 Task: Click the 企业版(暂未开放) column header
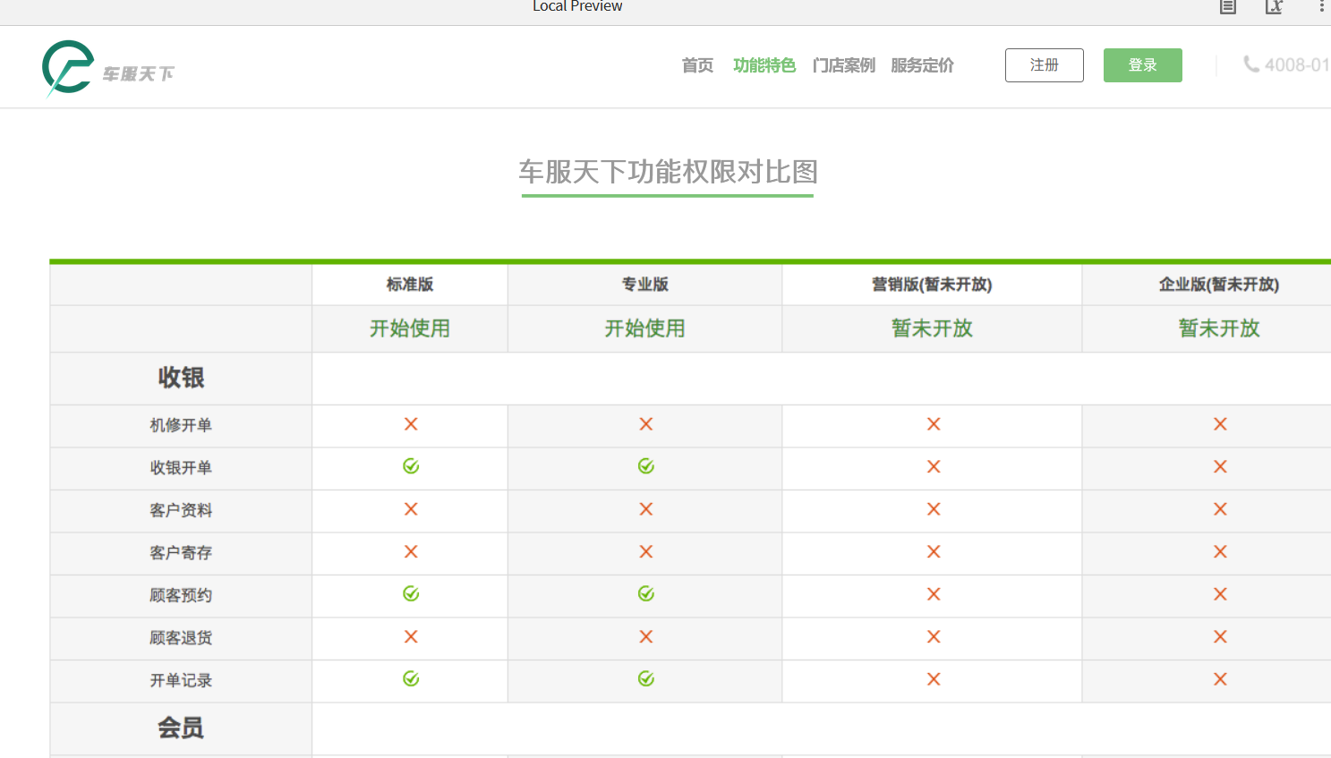1219,285
